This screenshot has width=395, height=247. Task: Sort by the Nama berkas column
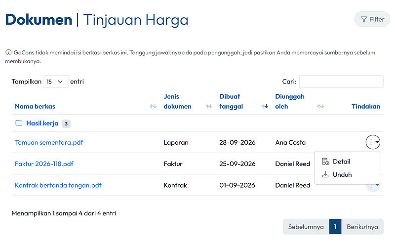[85, 106]
